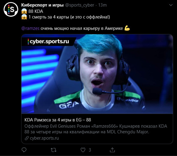Open the @sports_cyber handle
This screenshot has height=156, width=177.
80,5
